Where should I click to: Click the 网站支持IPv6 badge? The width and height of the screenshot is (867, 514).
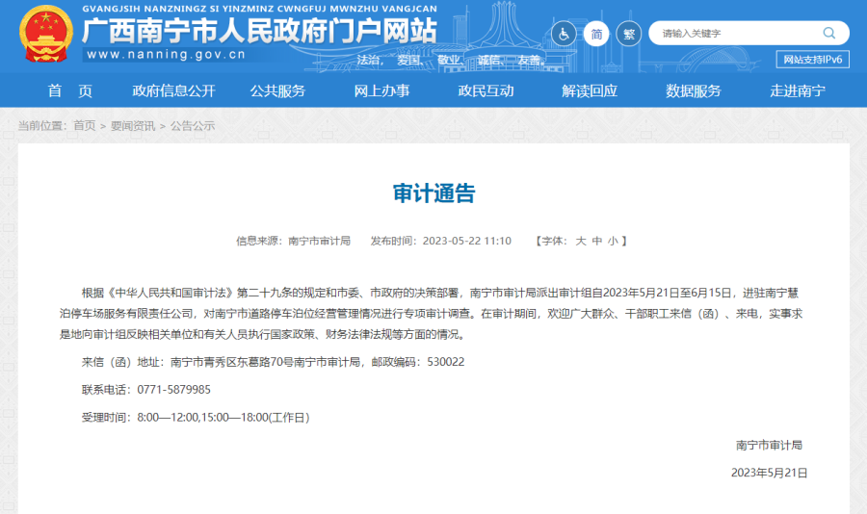[812, 60]
